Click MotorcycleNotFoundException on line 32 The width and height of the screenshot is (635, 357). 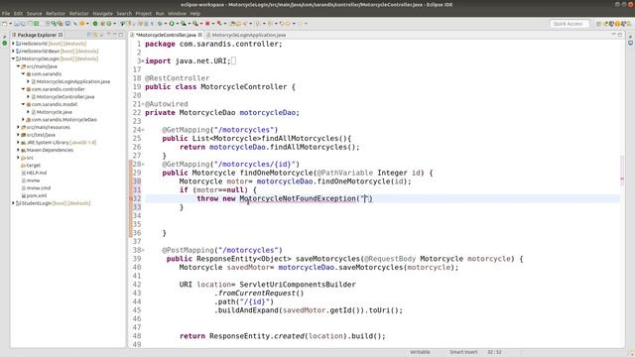coord(298,198)
